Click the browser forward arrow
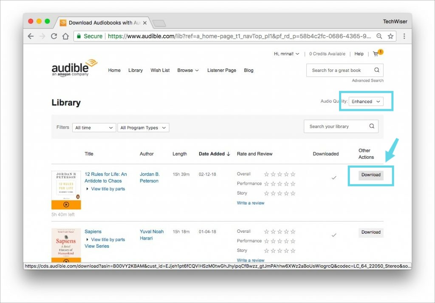Image resolution: width=435 pixels, height=303 pixels. pos(42,36)
